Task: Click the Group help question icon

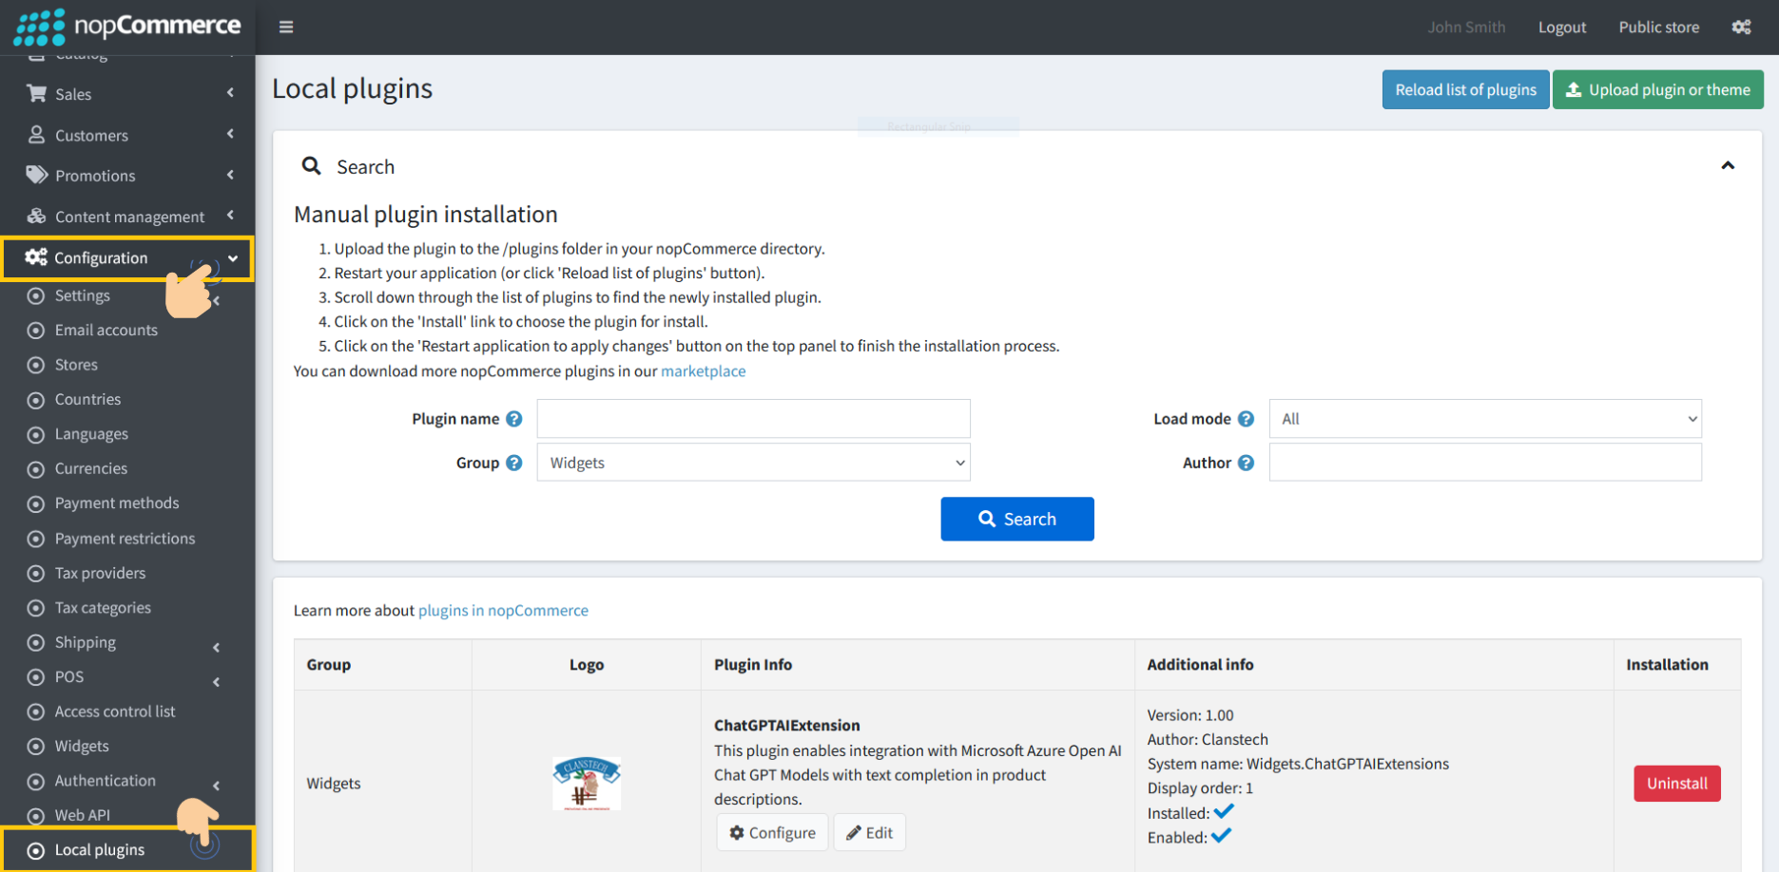Action: pyautogui.click(x=514, y=463)
